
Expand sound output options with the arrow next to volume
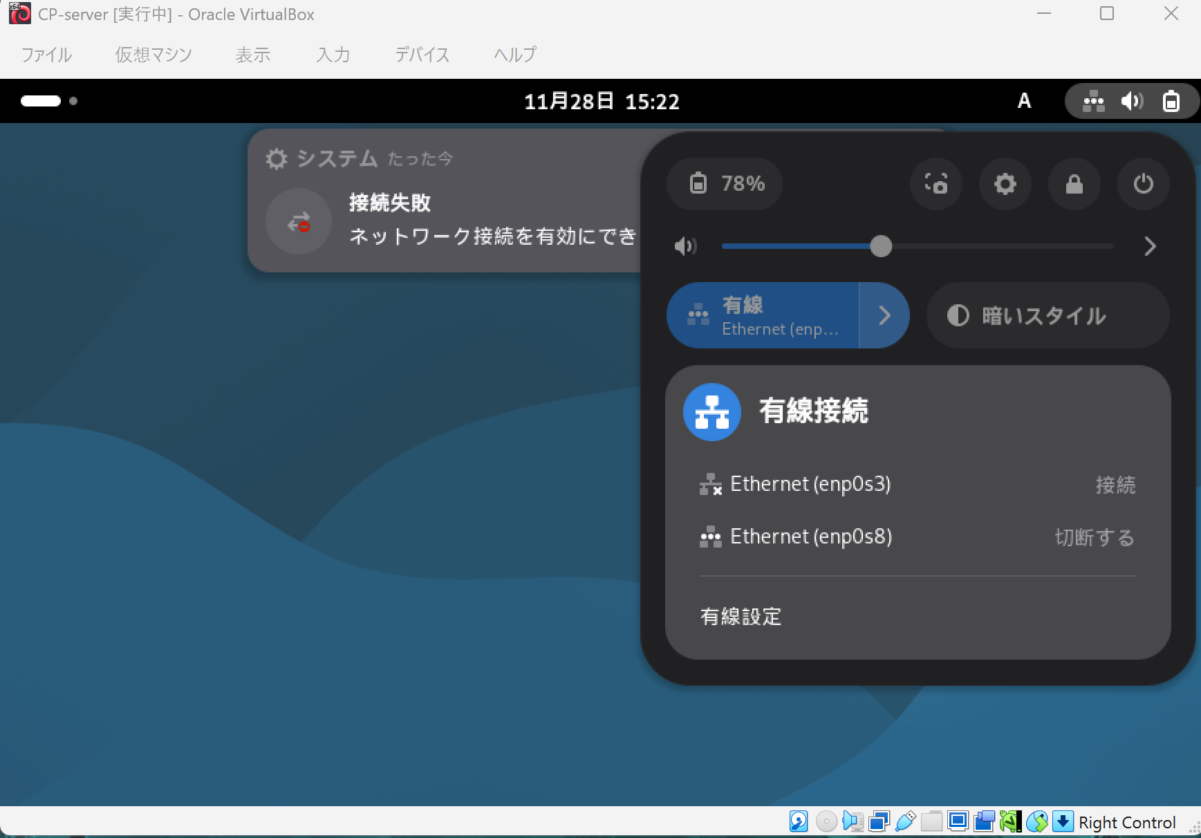tap(1150, 246)
